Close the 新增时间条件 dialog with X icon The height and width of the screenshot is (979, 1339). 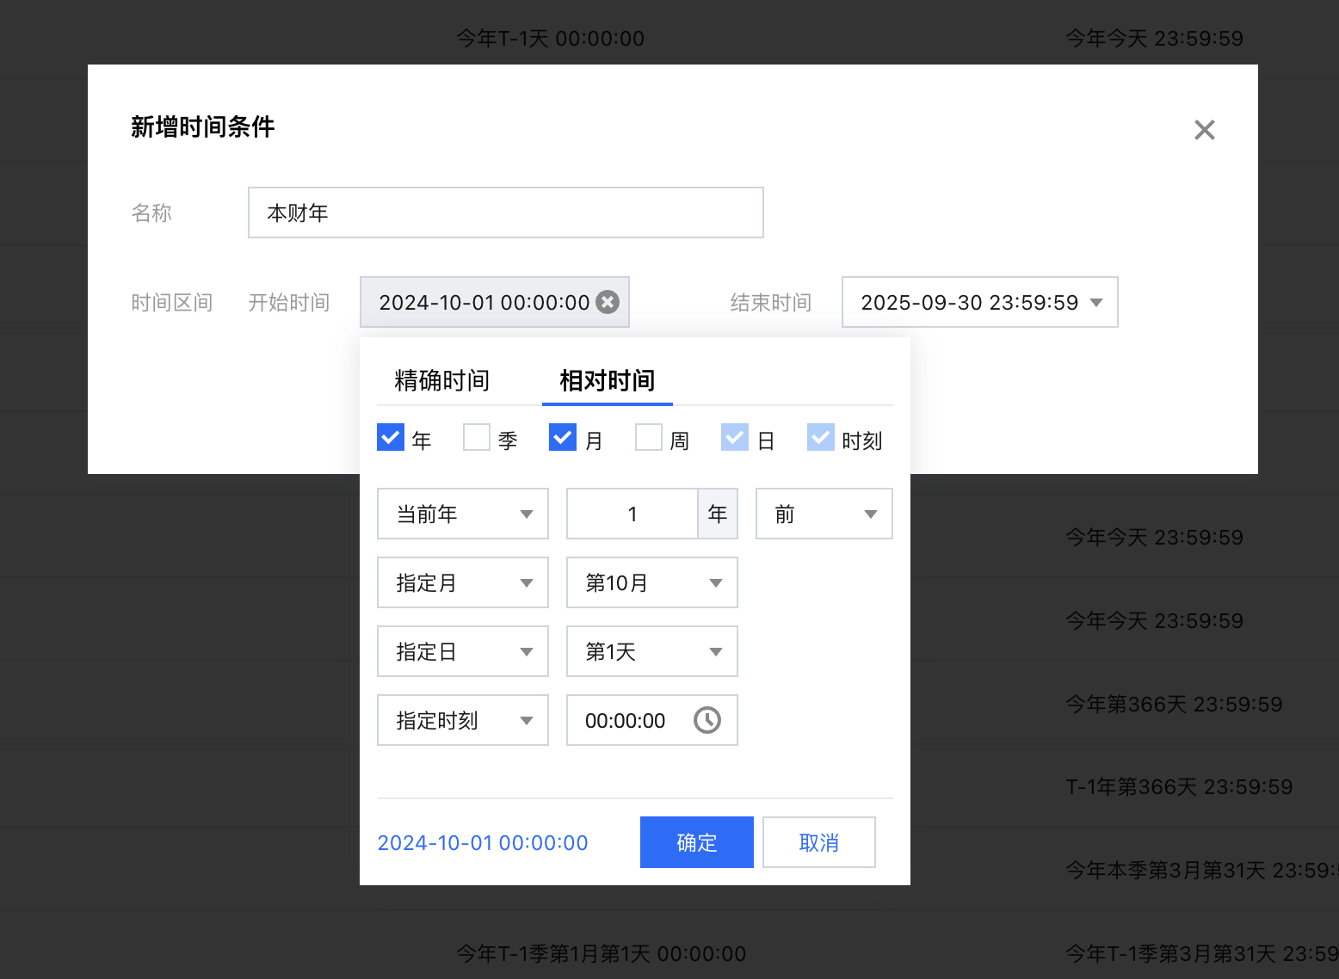pyautogui.click(x=1204, y=130)
